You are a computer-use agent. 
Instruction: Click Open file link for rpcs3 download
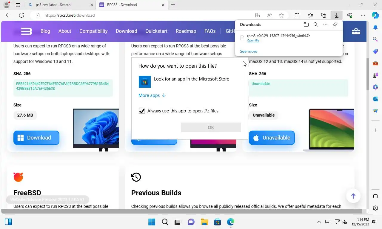[253, 41]
